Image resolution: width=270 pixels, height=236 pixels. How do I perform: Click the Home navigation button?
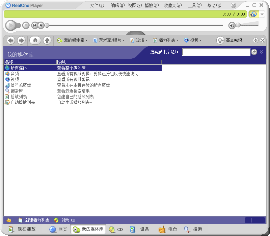35,41
